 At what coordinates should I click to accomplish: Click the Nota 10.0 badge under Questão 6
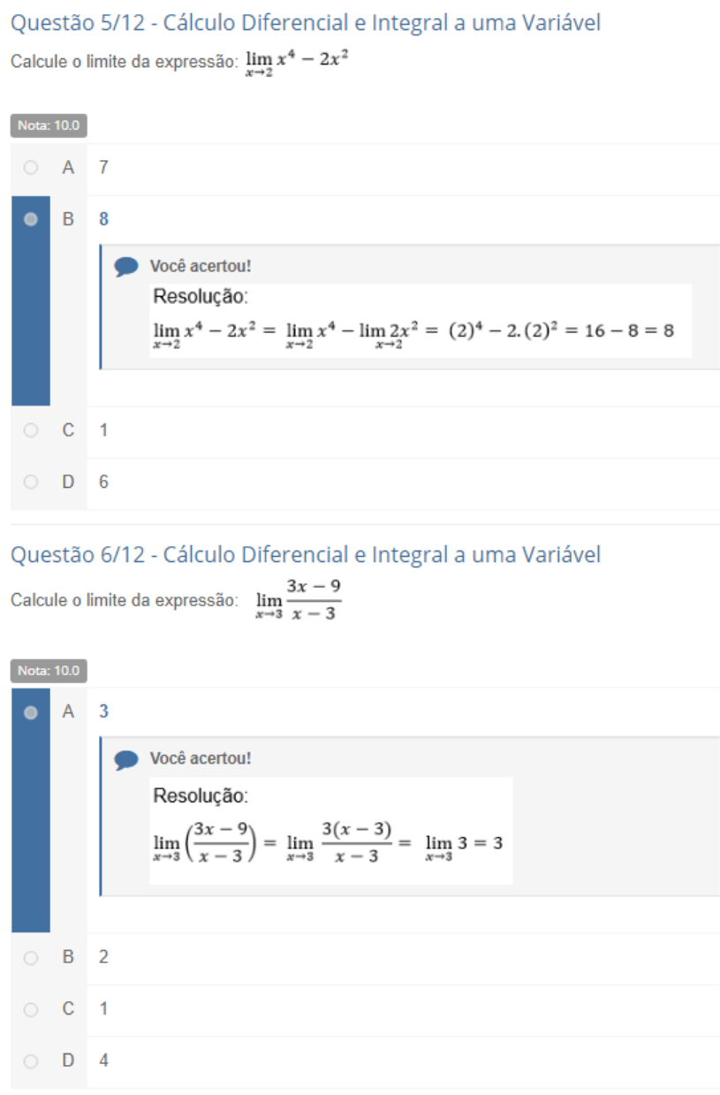[49, 671]
